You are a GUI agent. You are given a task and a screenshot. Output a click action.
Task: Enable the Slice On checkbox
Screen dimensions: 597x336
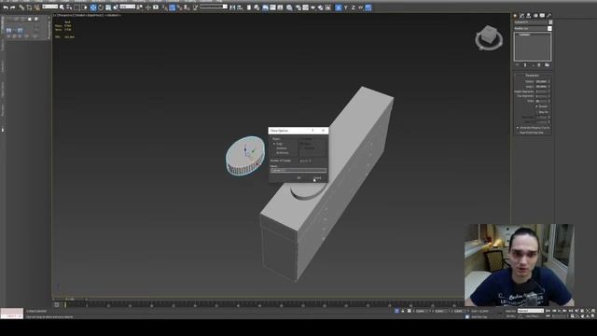[x=537, y=112]
